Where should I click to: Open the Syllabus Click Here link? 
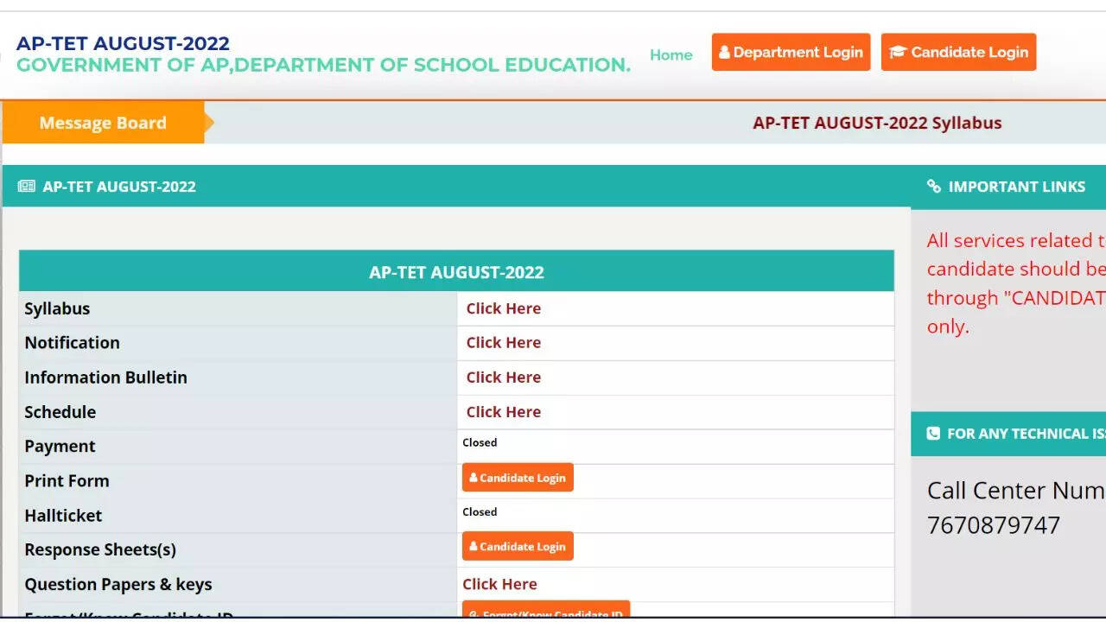tap(504, 308)
